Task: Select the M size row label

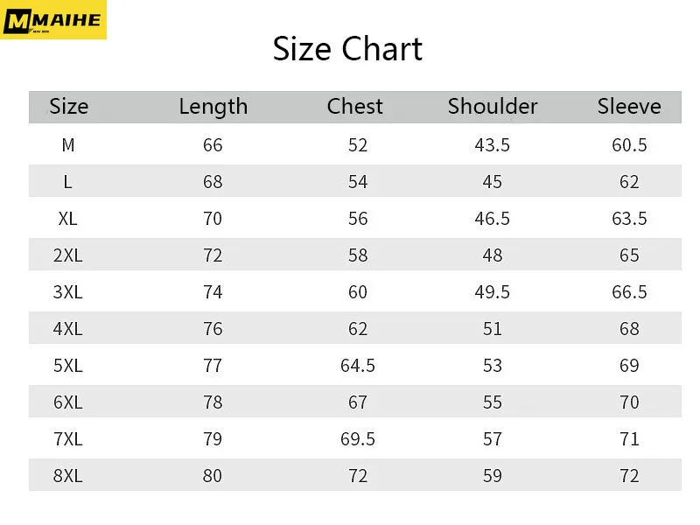Action: click(68, 145)
